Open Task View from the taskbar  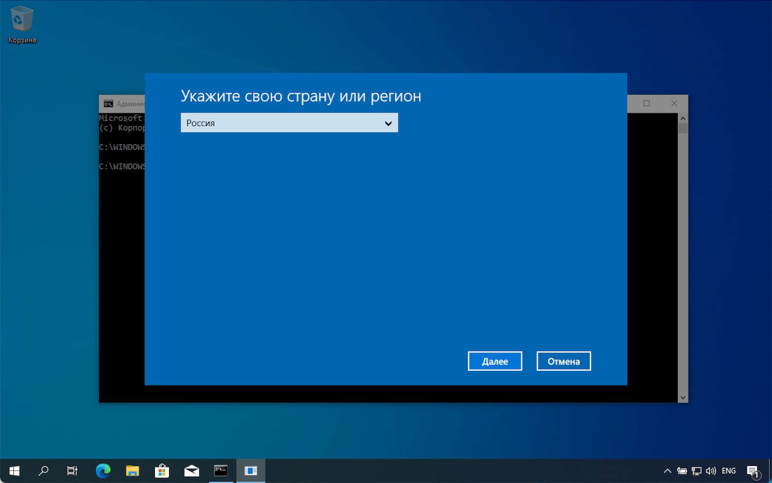pyautogui.click(x=72, y=470)
